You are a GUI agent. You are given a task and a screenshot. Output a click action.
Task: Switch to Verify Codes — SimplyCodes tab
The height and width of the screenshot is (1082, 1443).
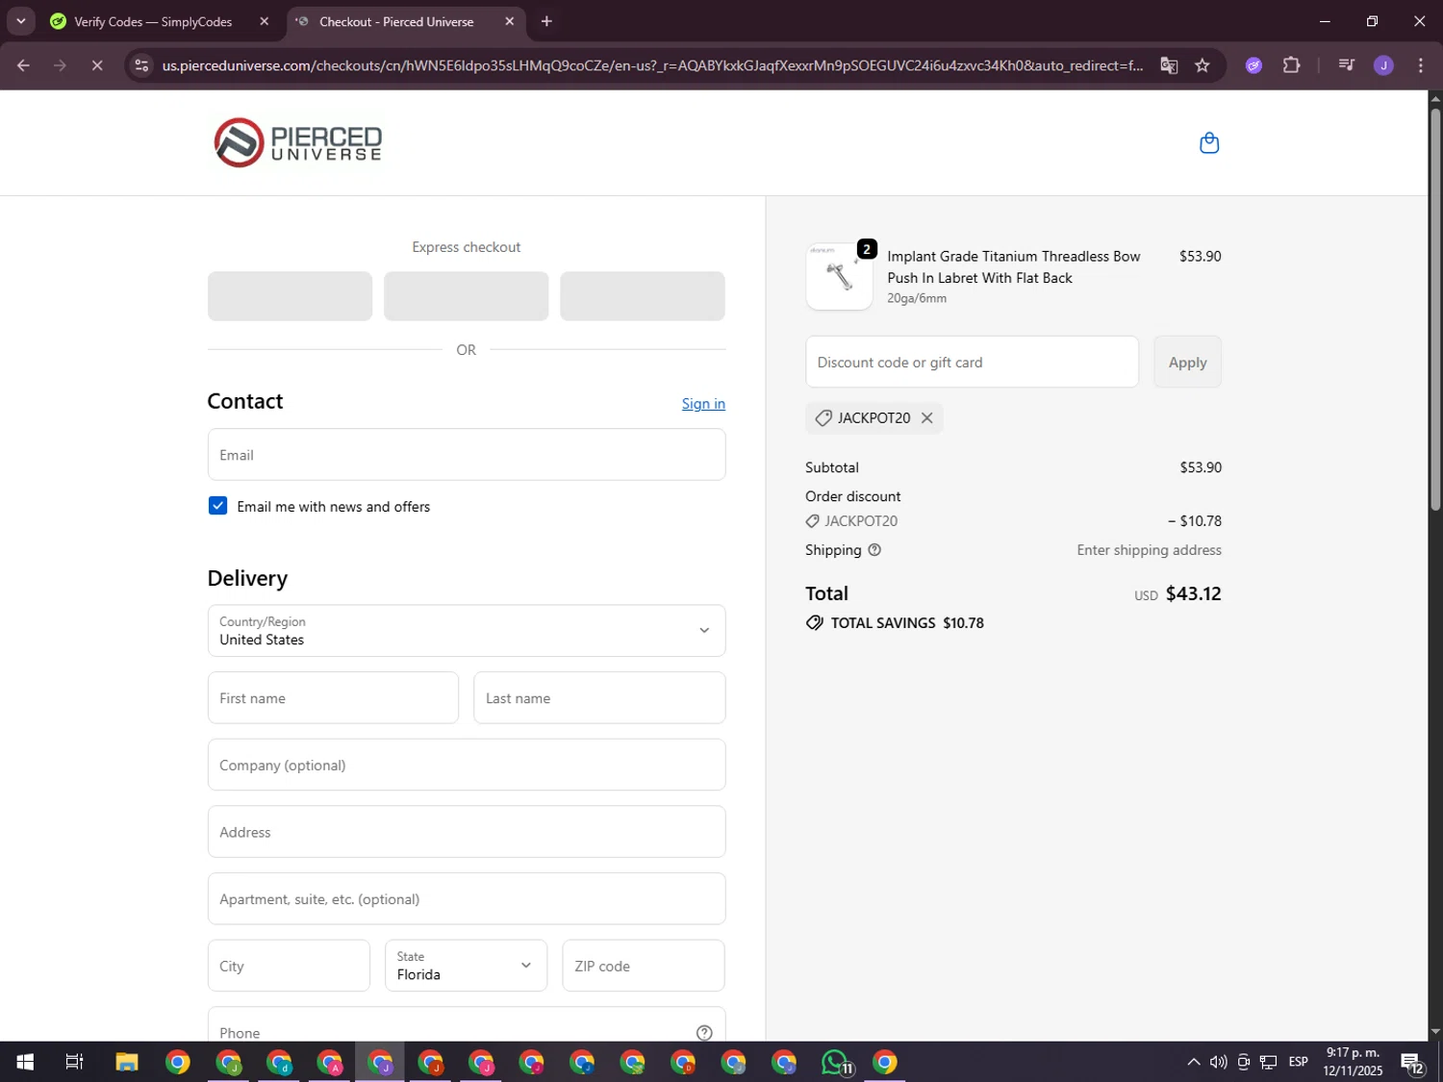tap(154, 21)
